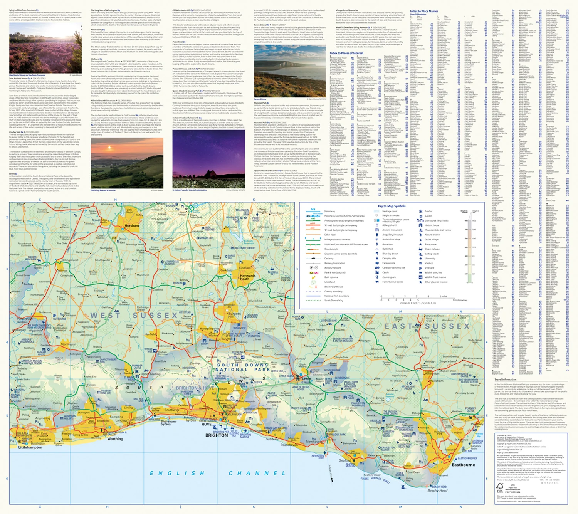Screen dimensions: 578x514
Task: Click the Vineyard symbol in the key
Action: [x=420, y=268]
